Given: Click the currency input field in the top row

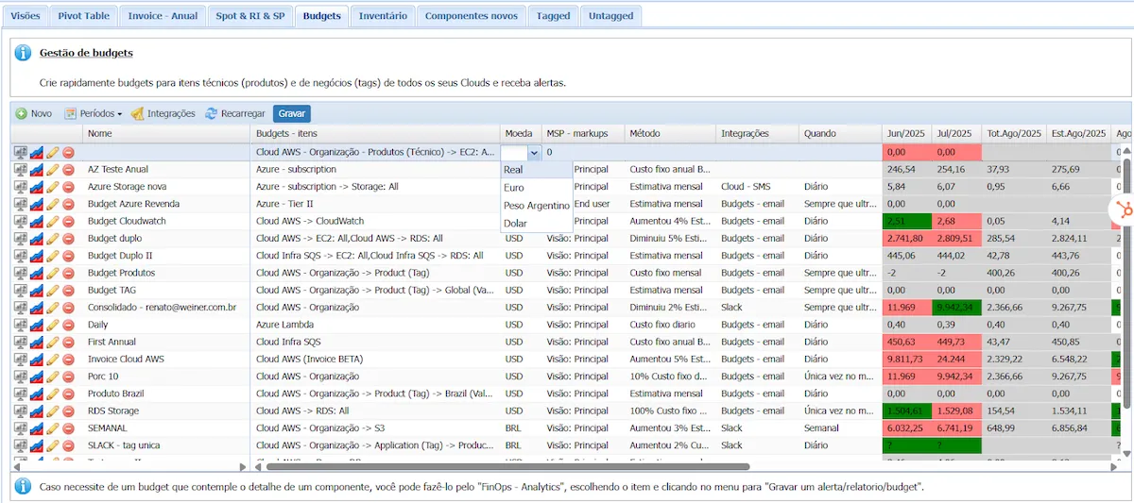Looking at the screenshot, I should click(x=515, y=152).
